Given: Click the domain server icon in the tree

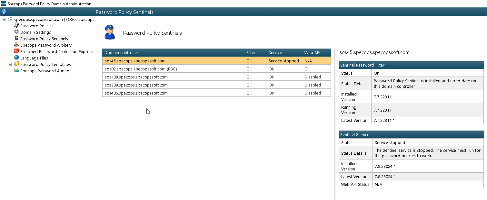Looking at the screenshot, I should point(10,19).
